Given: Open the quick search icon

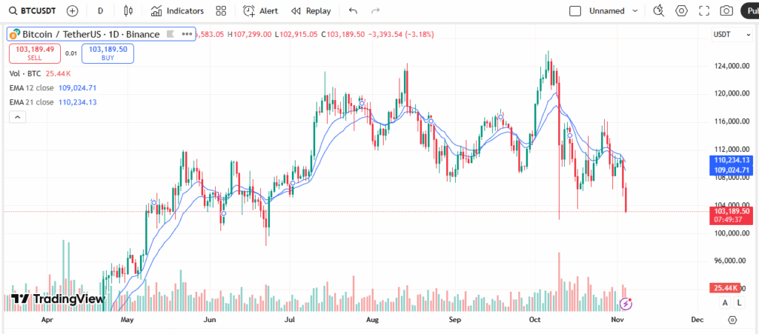Looking at the screenshot, I should 659,11.
